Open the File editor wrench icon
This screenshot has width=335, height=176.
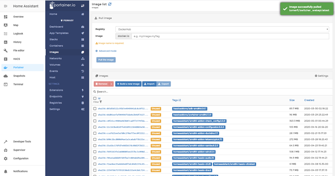pos(6,51)
